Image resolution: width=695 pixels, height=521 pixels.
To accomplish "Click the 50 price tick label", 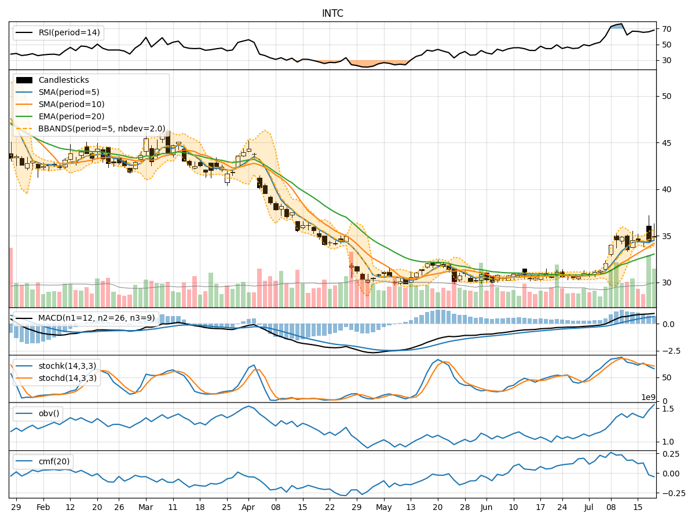I will [x=667, y=96].
